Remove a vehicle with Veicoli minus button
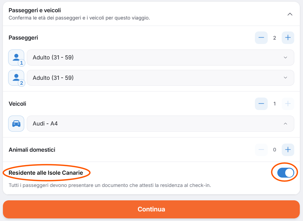 [x=261, y=104]
